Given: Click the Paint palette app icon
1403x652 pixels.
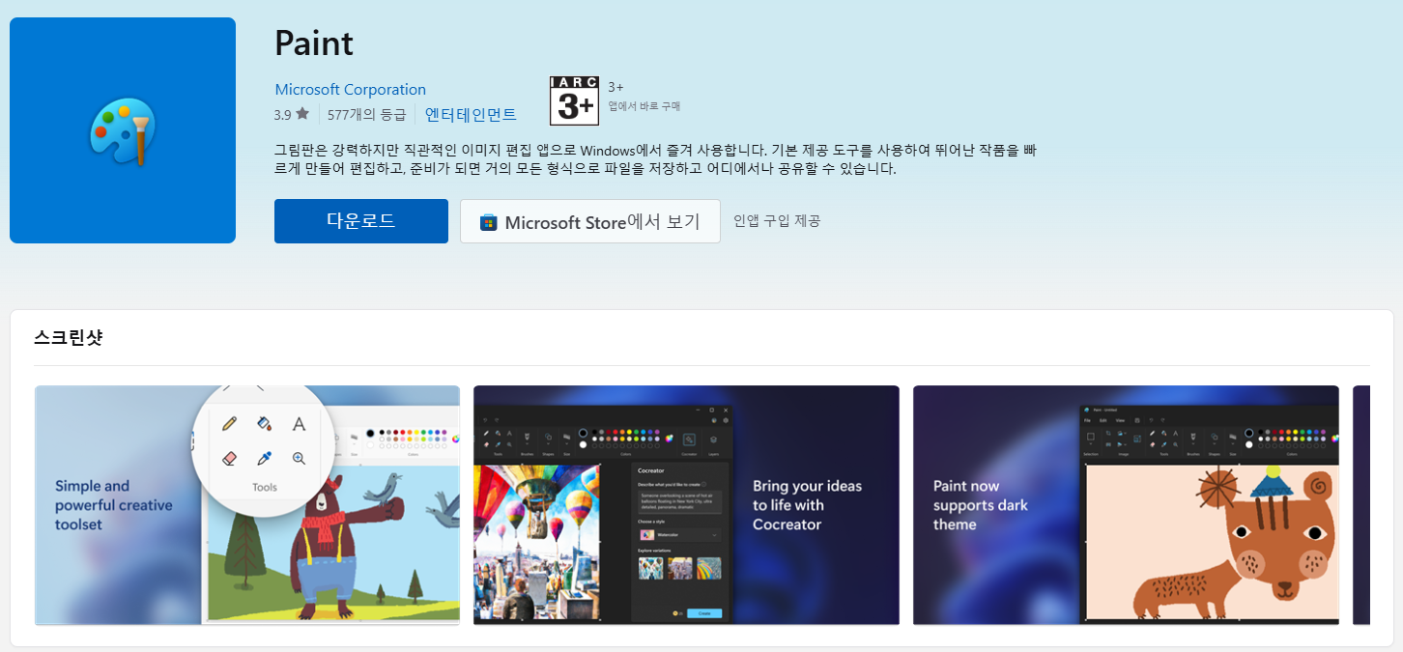Looking at the screenshot, I should (x=123, y=130).
